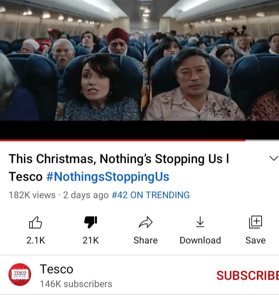The image size is (279, 295).
Task: Open the #42 ON TRENDING link
Action: (x=150, y=195)
